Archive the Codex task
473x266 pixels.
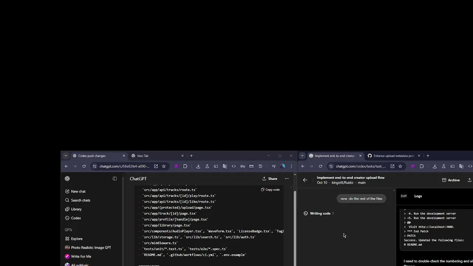(451, 180)
